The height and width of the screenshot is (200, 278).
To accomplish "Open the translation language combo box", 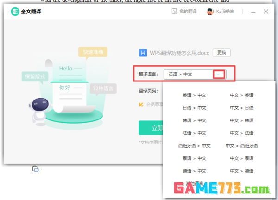I will pos(195,74).
